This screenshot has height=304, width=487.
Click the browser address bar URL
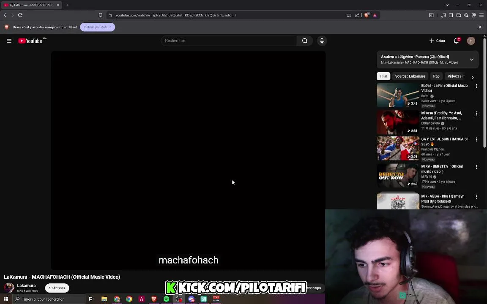pyautogui.click(x=176, y=15)
